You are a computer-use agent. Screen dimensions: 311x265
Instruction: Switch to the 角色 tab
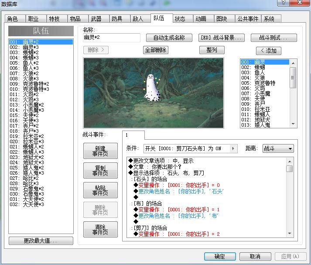[15, 19]
